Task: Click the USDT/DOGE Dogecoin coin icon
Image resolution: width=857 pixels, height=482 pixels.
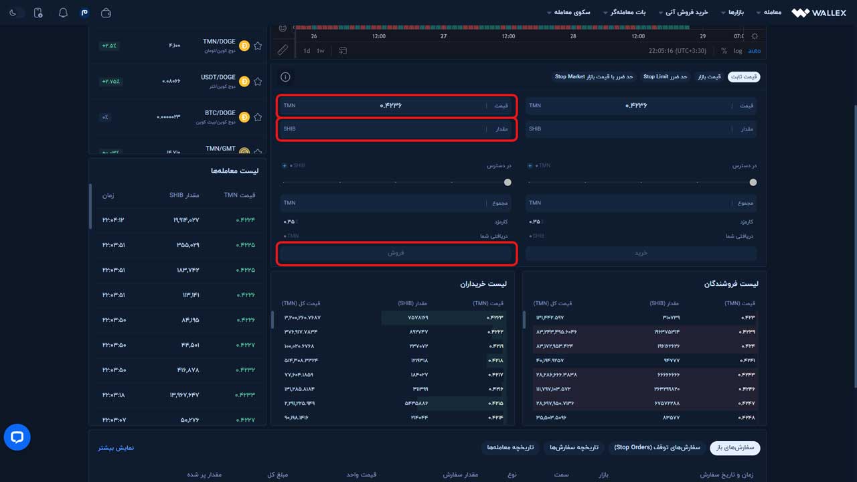Action: tap(244, 81)
